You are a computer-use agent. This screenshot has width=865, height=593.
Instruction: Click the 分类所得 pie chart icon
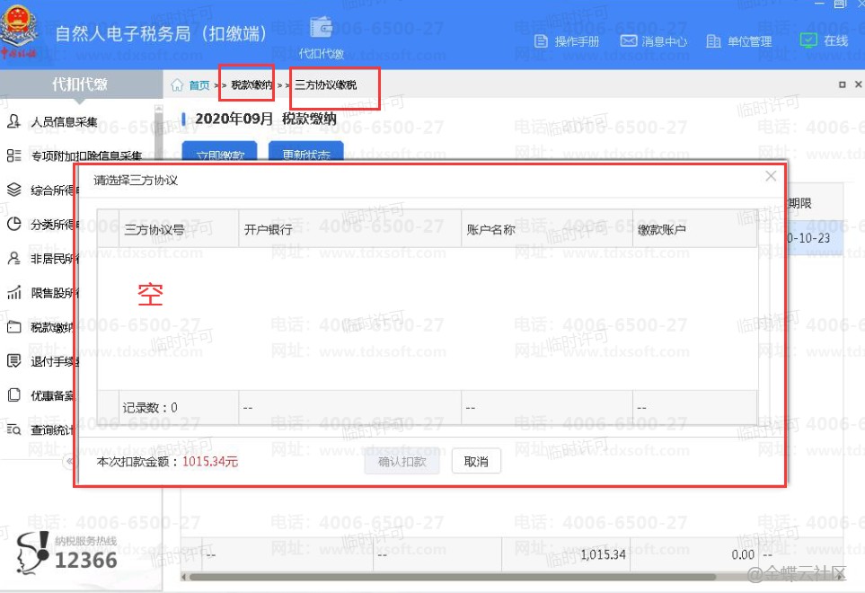(x=13, y=224)
